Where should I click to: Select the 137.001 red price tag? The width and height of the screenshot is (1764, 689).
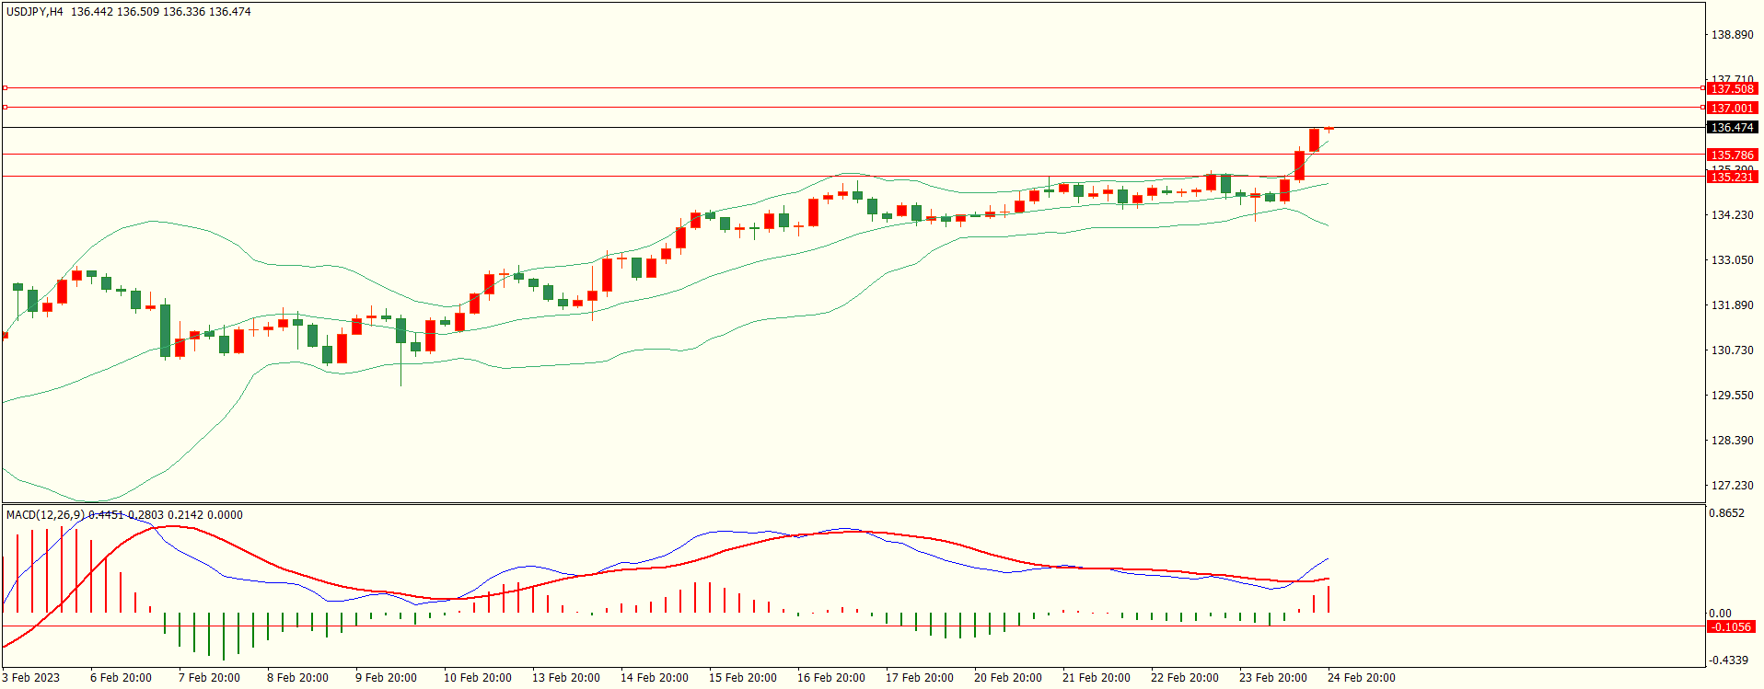[1732, 109]
